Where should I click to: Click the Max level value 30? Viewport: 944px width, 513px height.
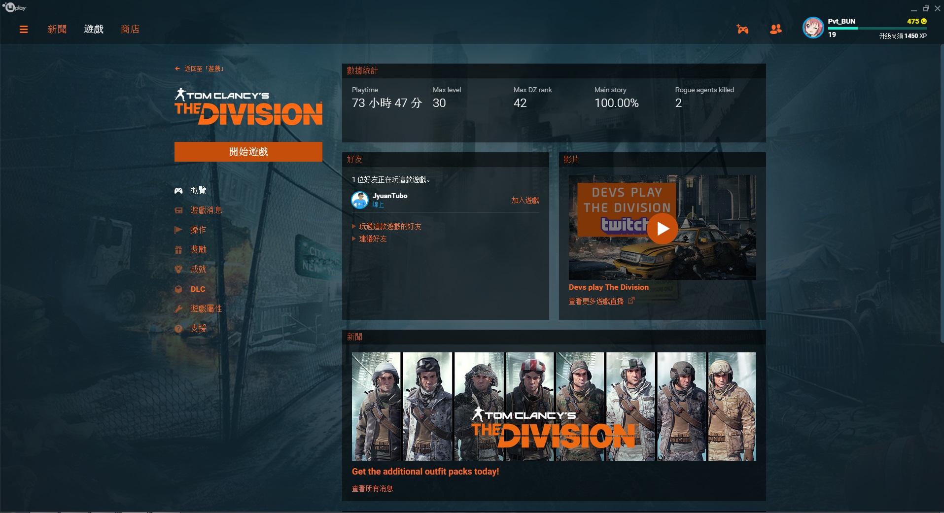click(x=439, y=103)
